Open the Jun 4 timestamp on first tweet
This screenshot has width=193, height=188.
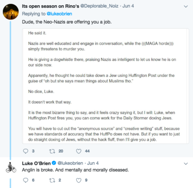coord(128,6)
